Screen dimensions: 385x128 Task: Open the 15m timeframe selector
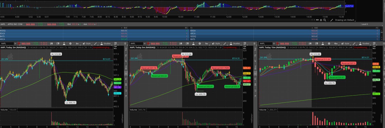click(x=336, y=44)
